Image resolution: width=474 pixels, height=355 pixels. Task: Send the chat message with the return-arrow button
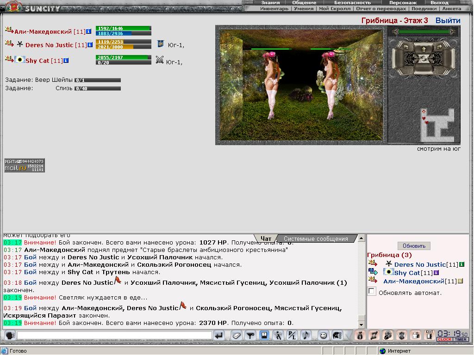click(219, 336)
